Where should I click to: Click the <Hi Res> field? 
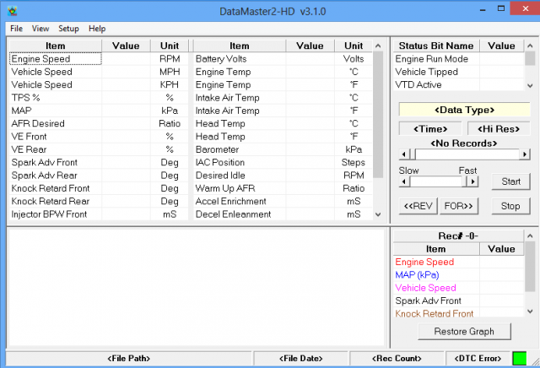click(x=499, y=129)
